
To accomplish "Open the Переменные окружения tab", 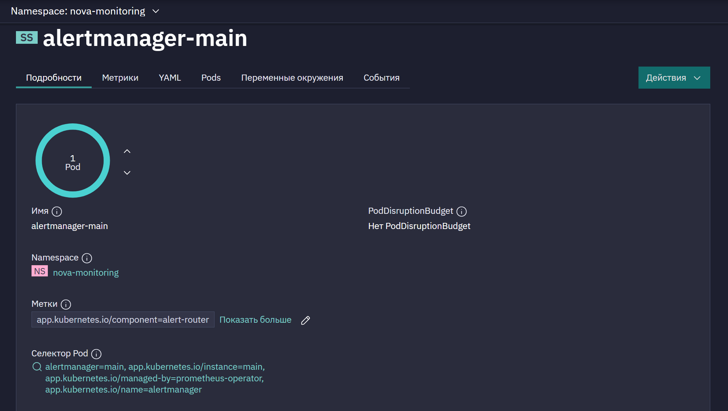I will tap(292, 77).
